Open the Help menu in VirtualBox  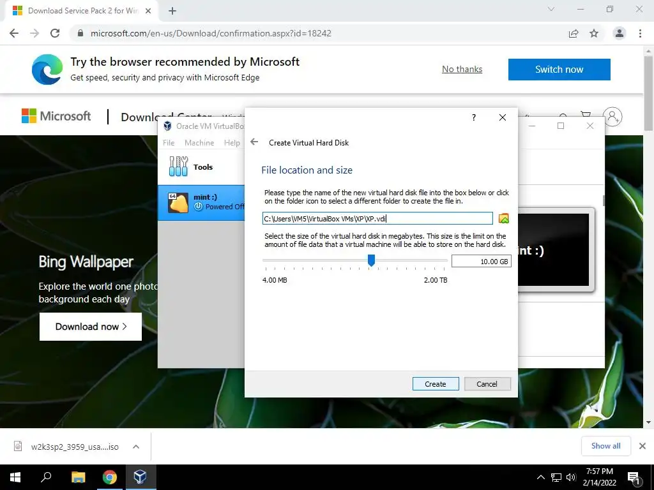232,142
